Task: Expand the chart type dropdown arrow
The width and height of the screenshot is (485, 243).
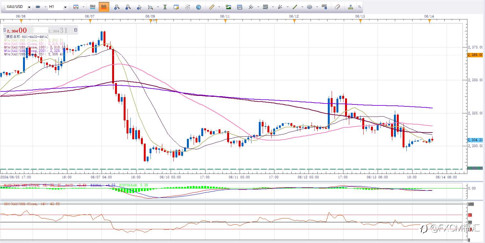Action: tap(84, 7)
